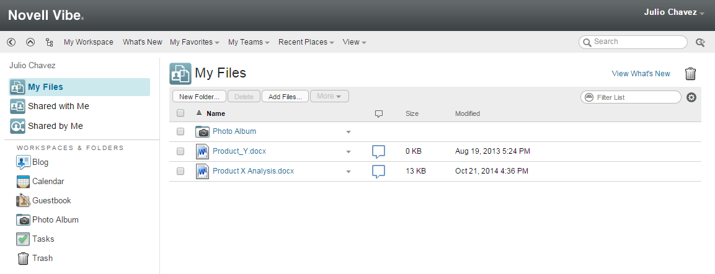Toggle the select-all checkbox in header
Image resolution: width=715 pixels, height=274 pixels.
point(180,113)
